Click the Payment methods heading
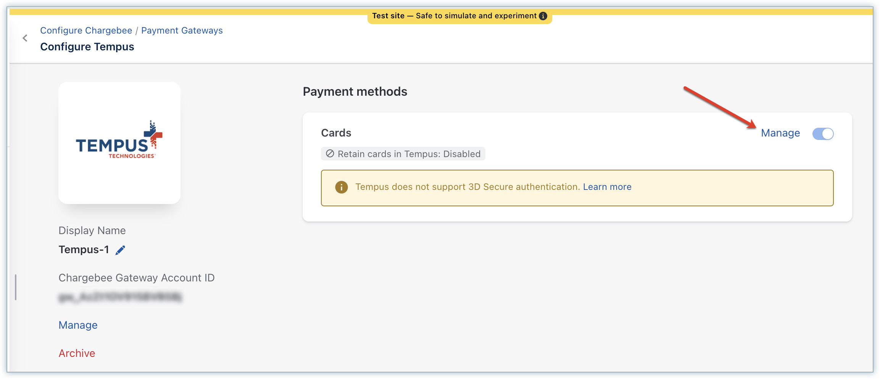 pyautogui.click(x=355, y=92)
